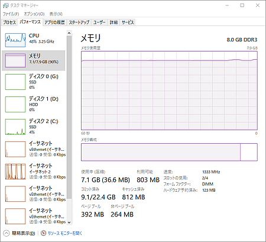Click the 8.0 GB DDR3 label

(242, 40)
